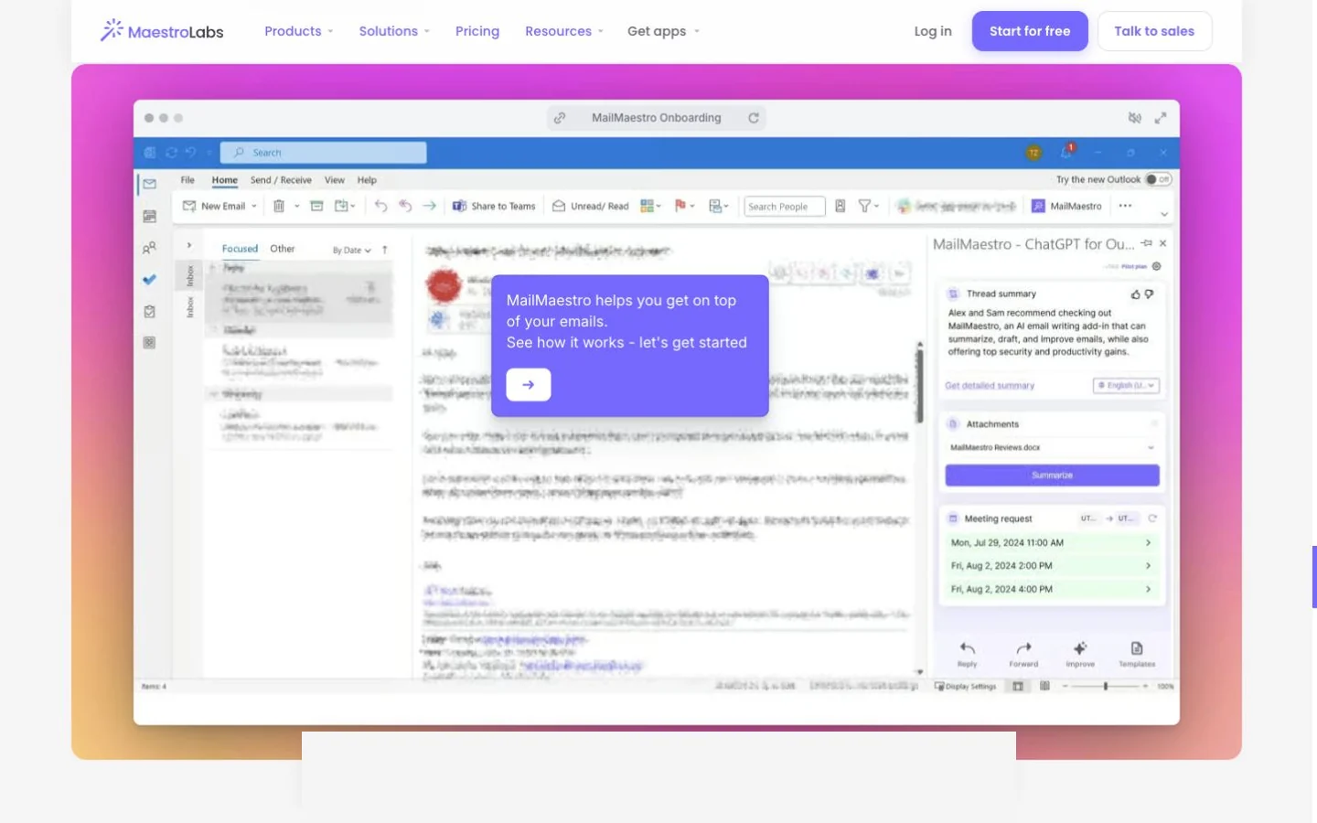1317x823 pixels.
Task: Click the Follow Up flag icon
Action: click(680, 207)
